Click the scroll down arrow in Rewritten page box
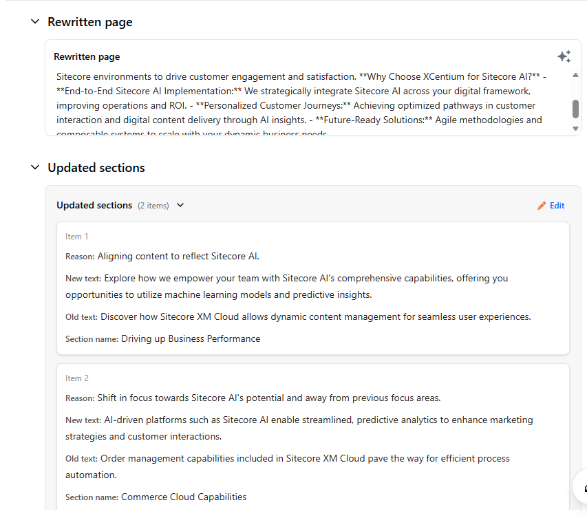Image resolution: width=587 pixels, height=518 pixels. point(575,129)
